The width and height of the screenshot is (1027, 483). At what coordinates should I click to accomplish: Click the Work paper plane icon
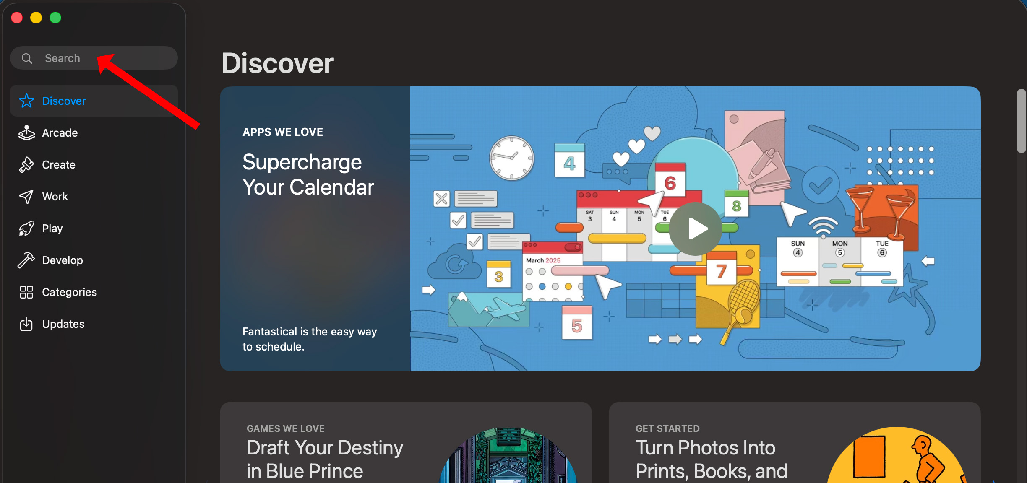click(26, 196)
